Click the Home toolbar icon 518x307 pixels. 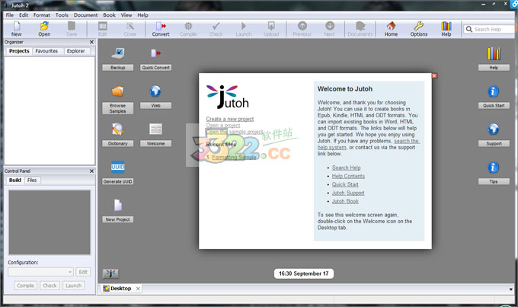[x=391, y=29]
